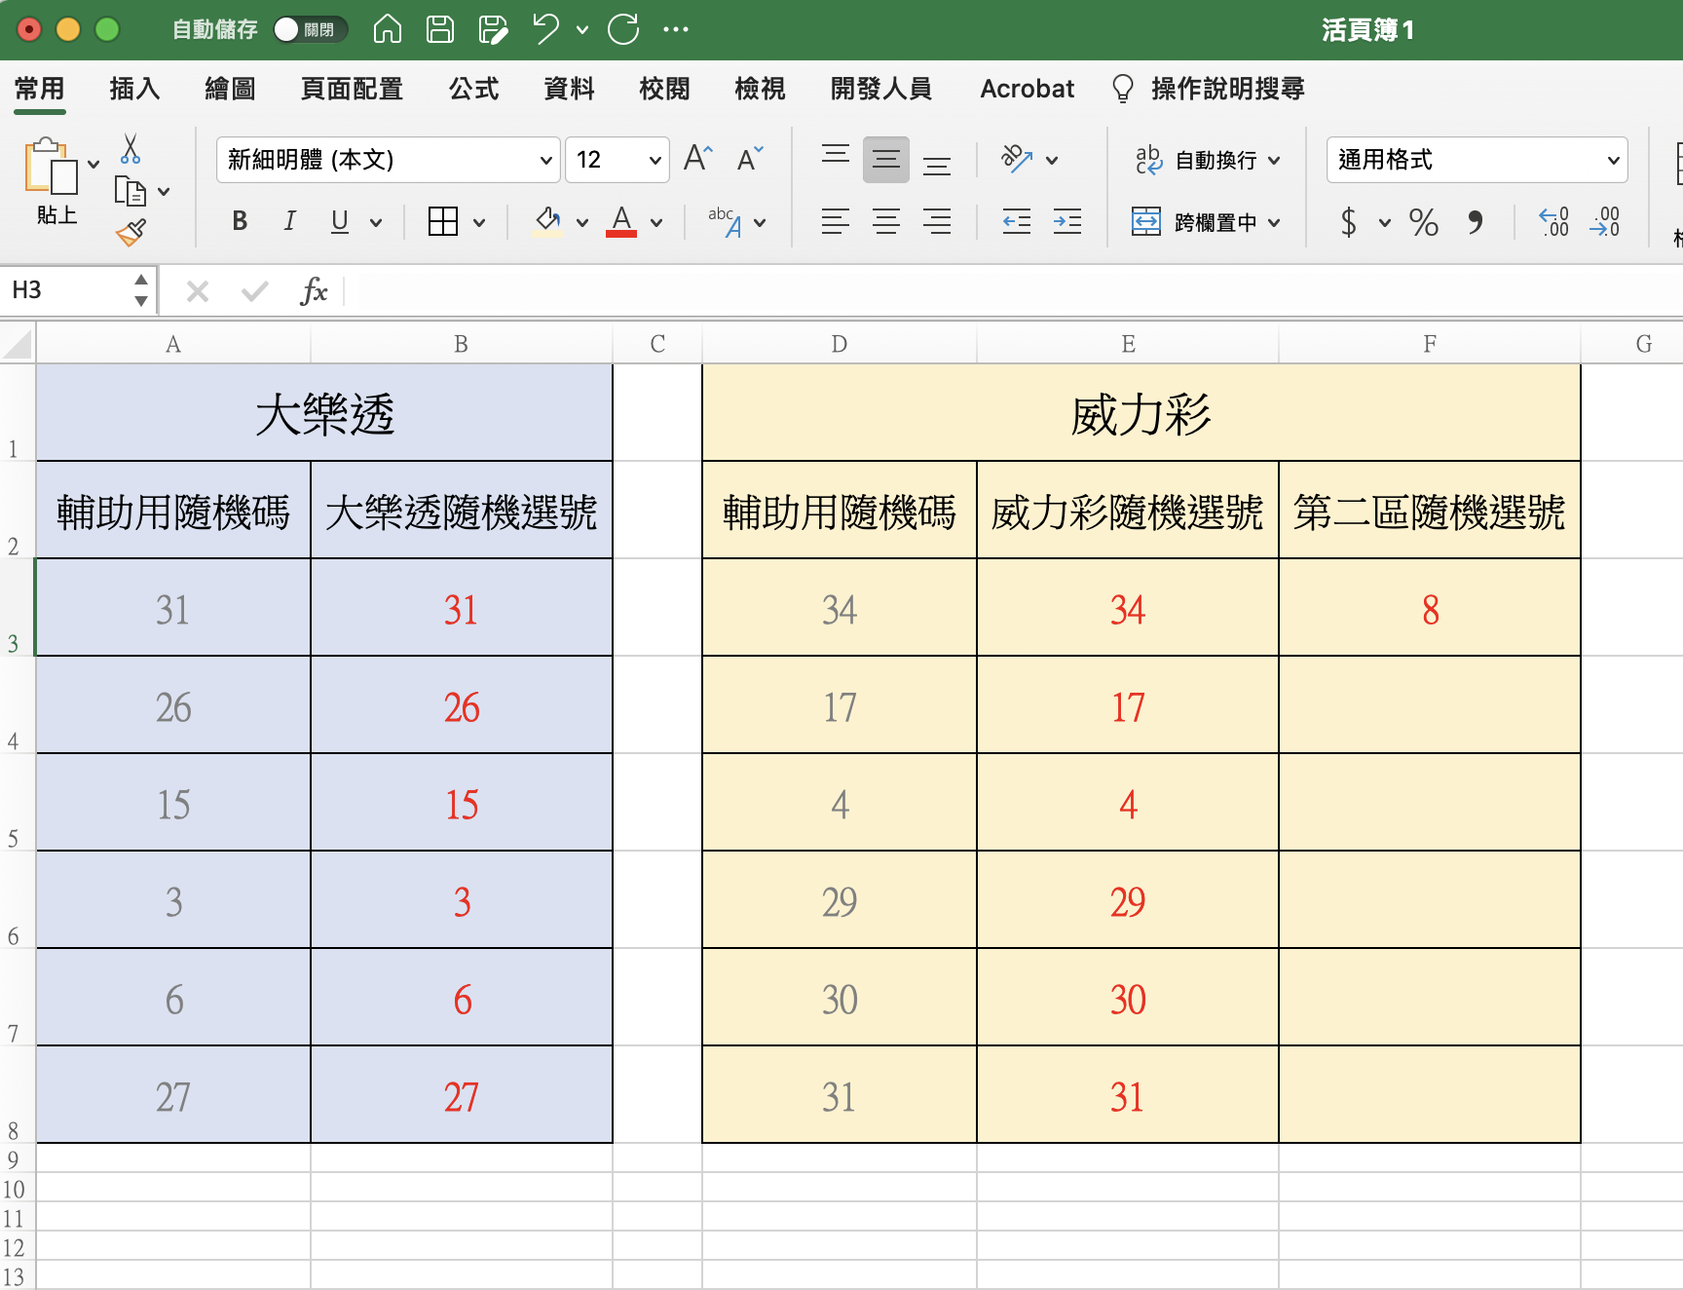This screenshot has height=1290, width=1683.
Task: Redo the last action
Action: click(x=623, y=29)
